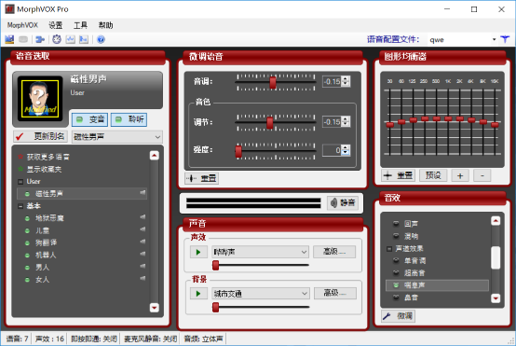Open 高级 settings for sound effects
Screen dimensions: 516x346
[334, 252]
